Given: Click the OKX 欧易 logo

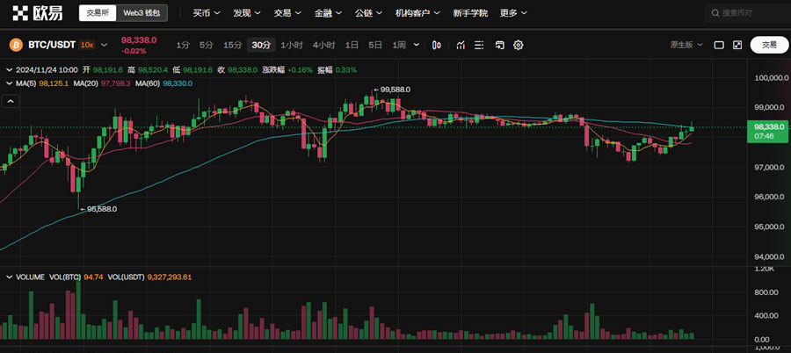Looking at the screenshot, I should pos(37,13).
